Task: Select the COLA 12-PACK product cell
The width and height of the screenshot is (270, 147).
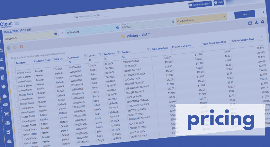Action: coord(137,123)
